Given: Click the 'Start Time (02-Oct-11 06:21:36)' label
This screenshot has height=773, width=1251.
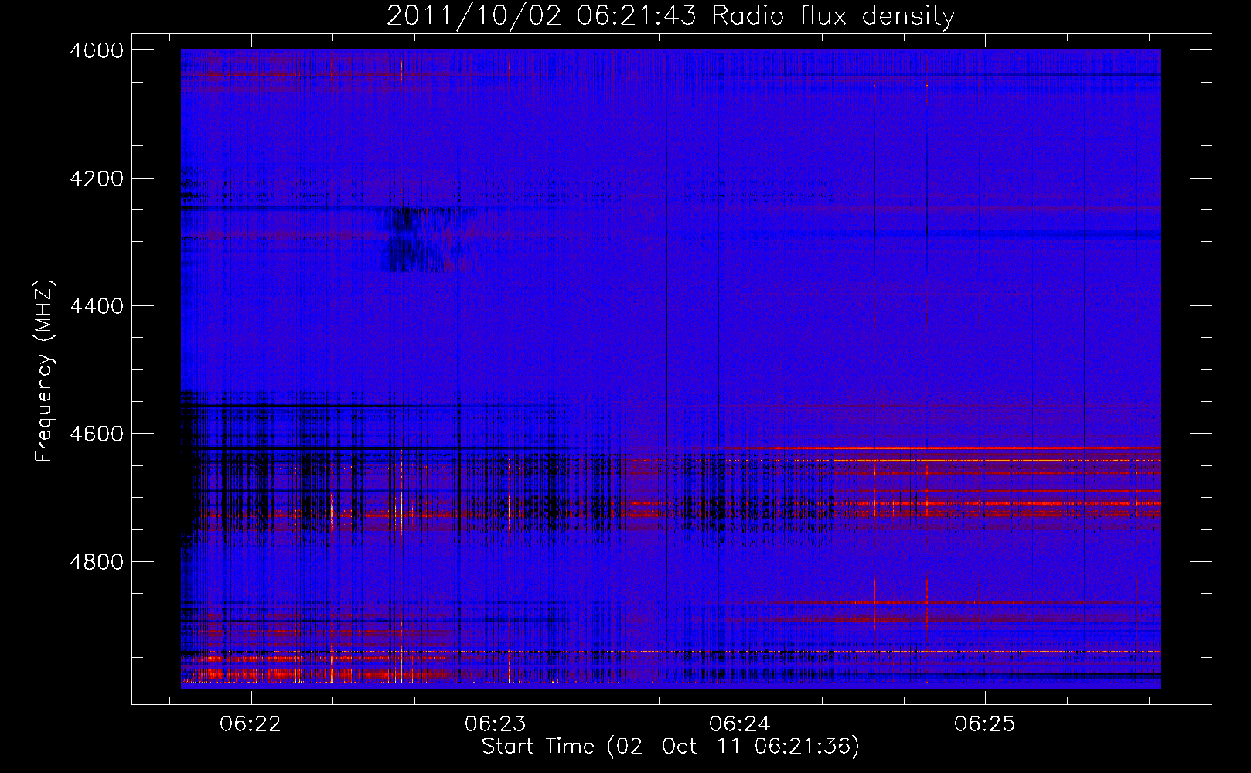Looking at the screenshot, I should 670,747.
